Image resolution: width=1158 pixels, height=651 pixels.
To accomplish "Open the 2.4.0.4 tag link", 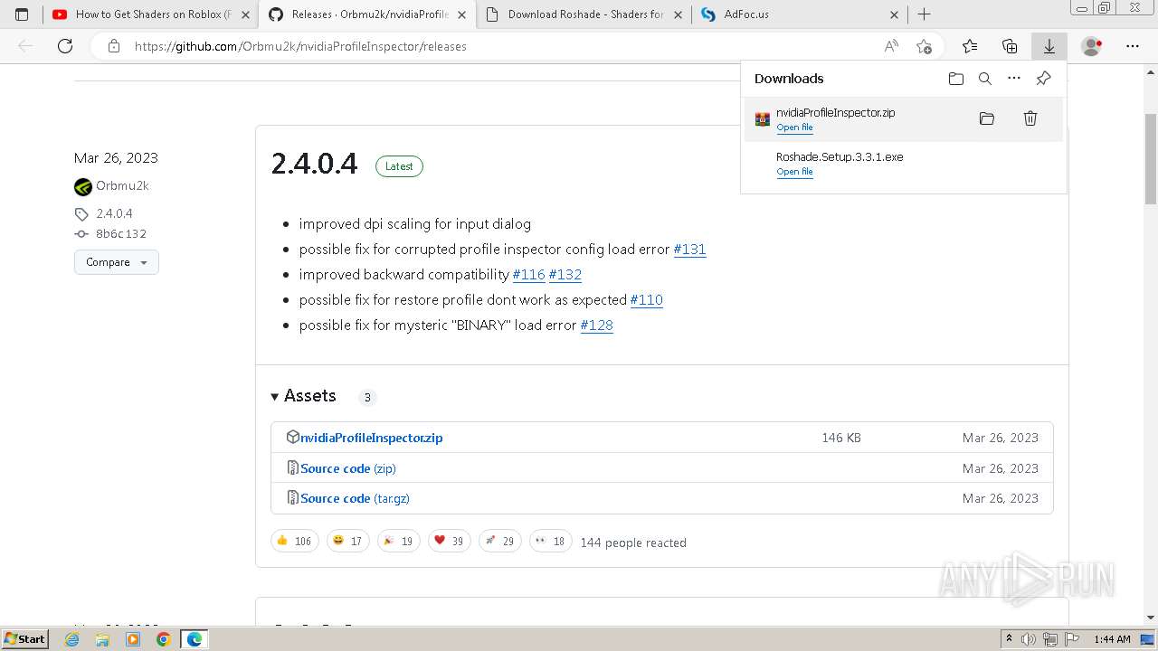I will 114,214.
